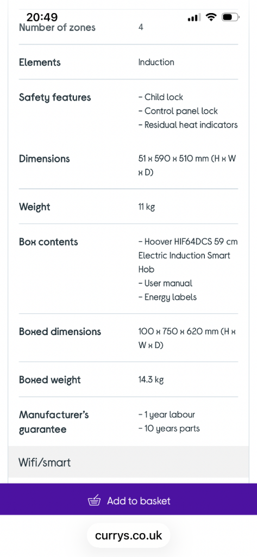
Task: Tap the 20:49 clock in status bar
Action: tap(42, 17)
